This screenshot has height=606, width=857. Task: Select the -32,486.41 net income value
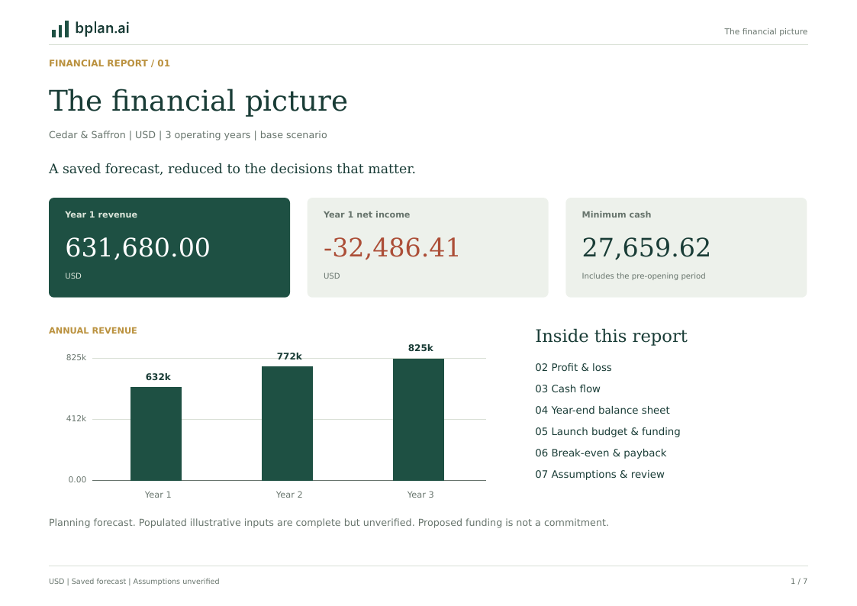pos(391,247)
